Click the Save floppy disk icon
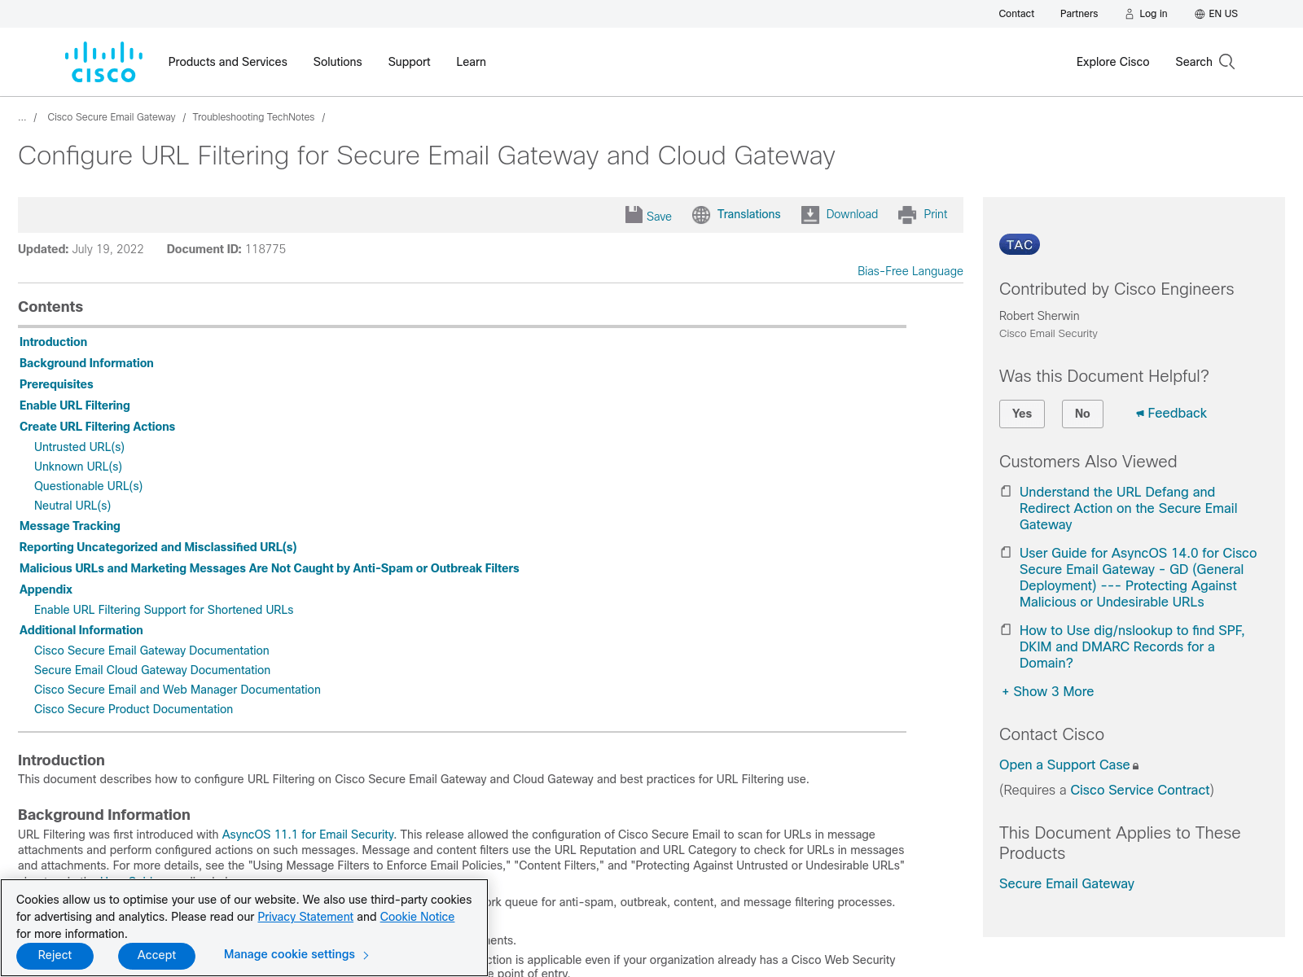Screen dimensions: 1303x977 (634, 215)
